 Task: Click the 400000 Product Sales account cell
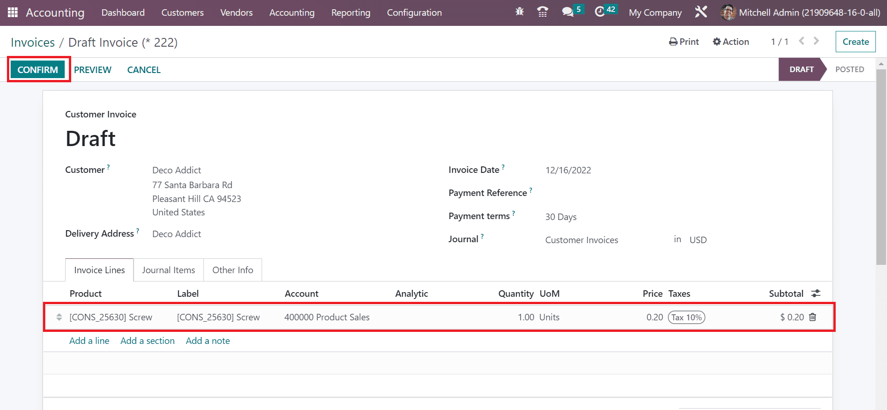(x=327, y=317)
